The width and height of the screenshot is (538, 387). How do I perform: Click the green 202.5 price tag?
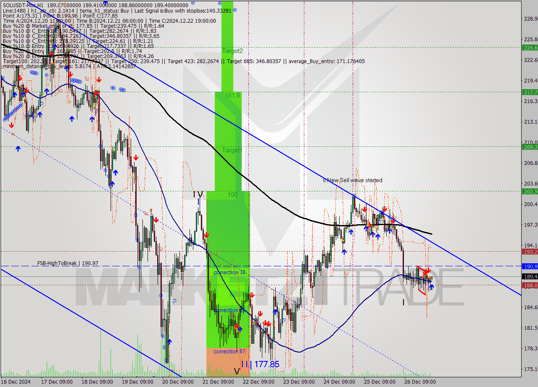coord(530,191)
